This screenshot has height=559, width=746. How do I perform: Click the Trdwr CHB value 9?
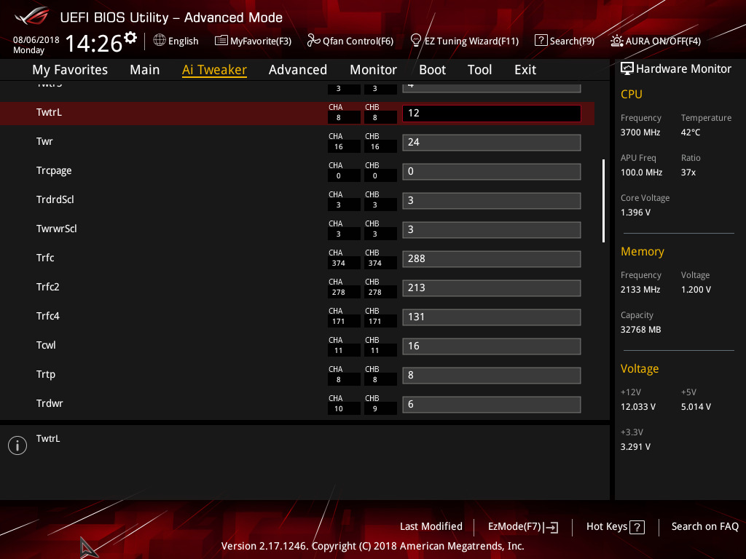tap(375, 409)
